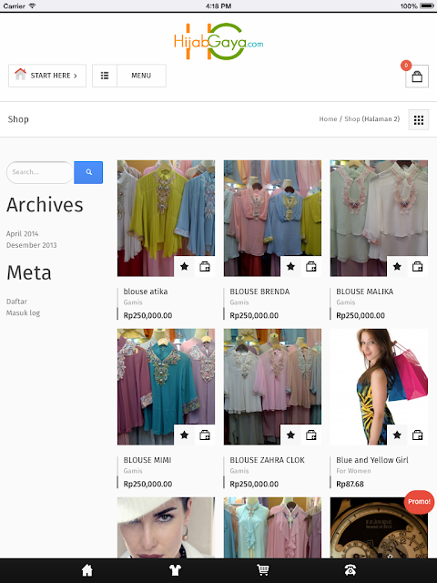Tap the telephone contact icon

coord(350,570)
